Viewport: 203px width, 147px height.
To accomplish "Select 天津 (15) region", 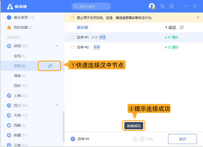I will (x=17, y=115).
